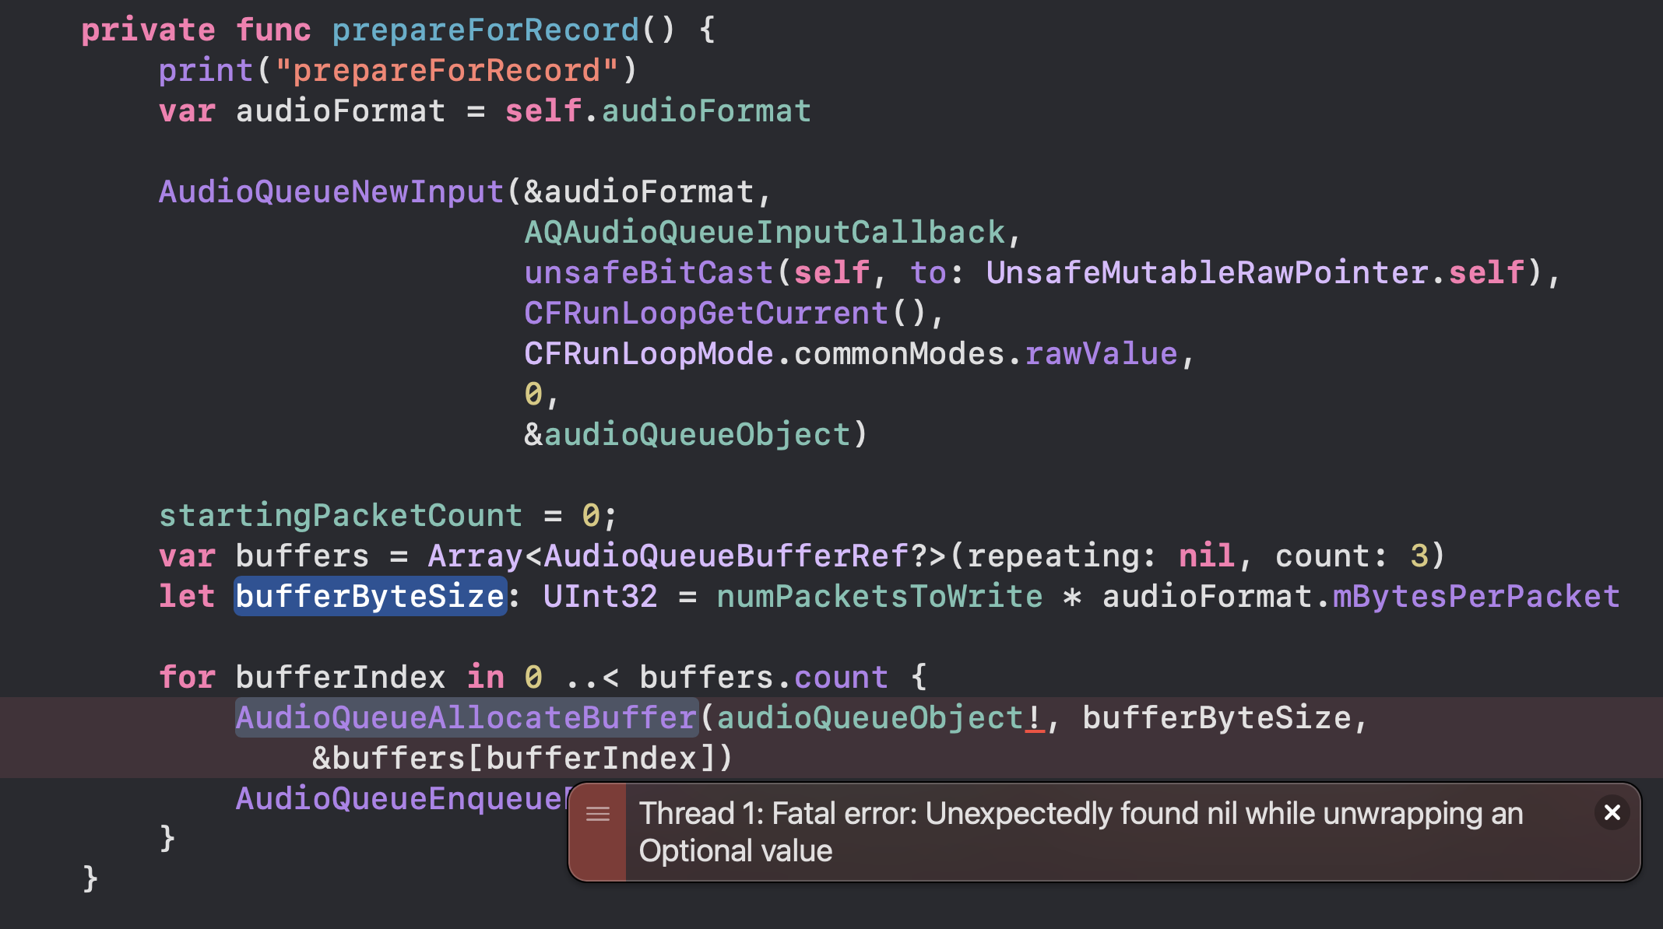Click the AudioQueueAllocateBuffer function call

(466, 717)
